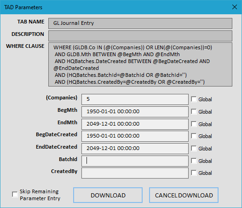Click the empty DESCRIPTION field
The image size is (242, 208).
140,36
